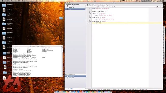Image resolution: width=166 pixels, height=93 pixels.
Task: Click the Last saved timestamp in the status bar
Action: point(129,89)
